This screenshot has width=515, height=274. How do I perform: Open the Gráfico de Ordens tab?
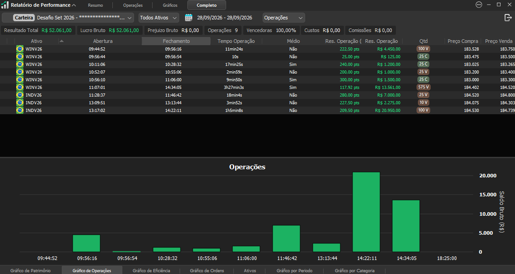coord(207,271)
